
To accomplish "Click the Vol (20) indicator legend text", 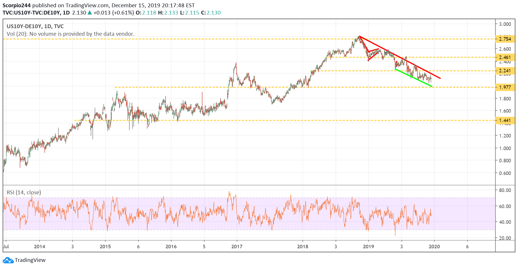I will (71, 34).
